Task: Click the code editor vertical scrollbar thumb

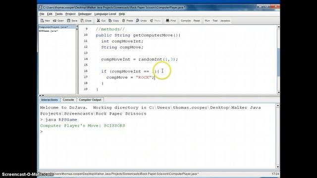Action: [x=278, y=62]
